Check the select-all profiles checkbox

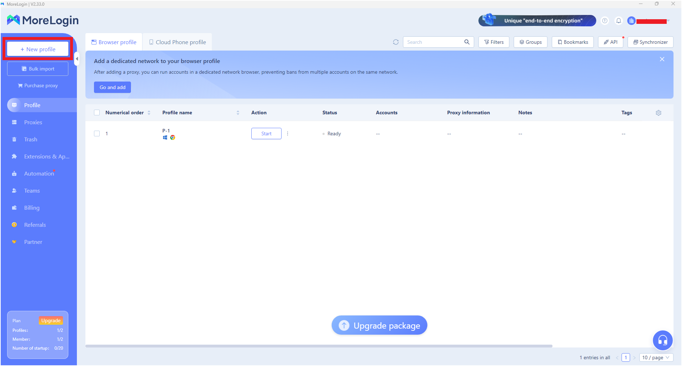(x=96, y=112)
